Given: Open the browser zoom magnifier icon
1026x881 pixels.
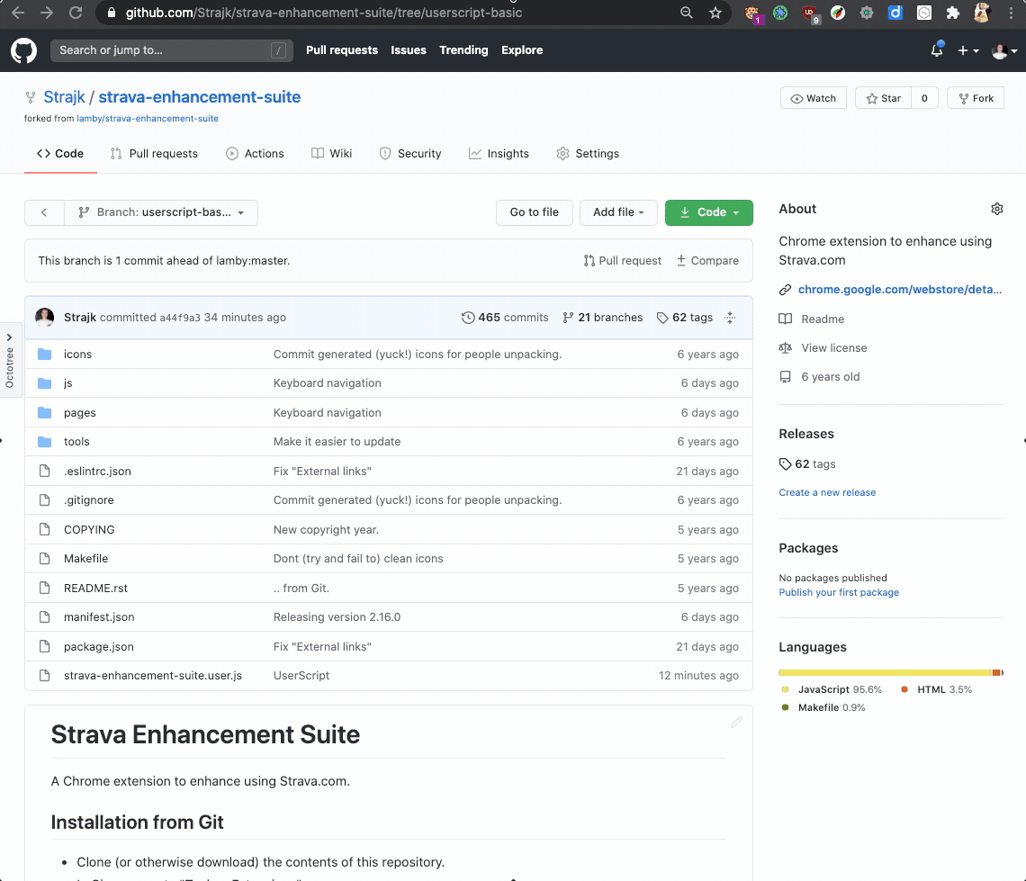Looking at the screenshot, I should point(687,13).
